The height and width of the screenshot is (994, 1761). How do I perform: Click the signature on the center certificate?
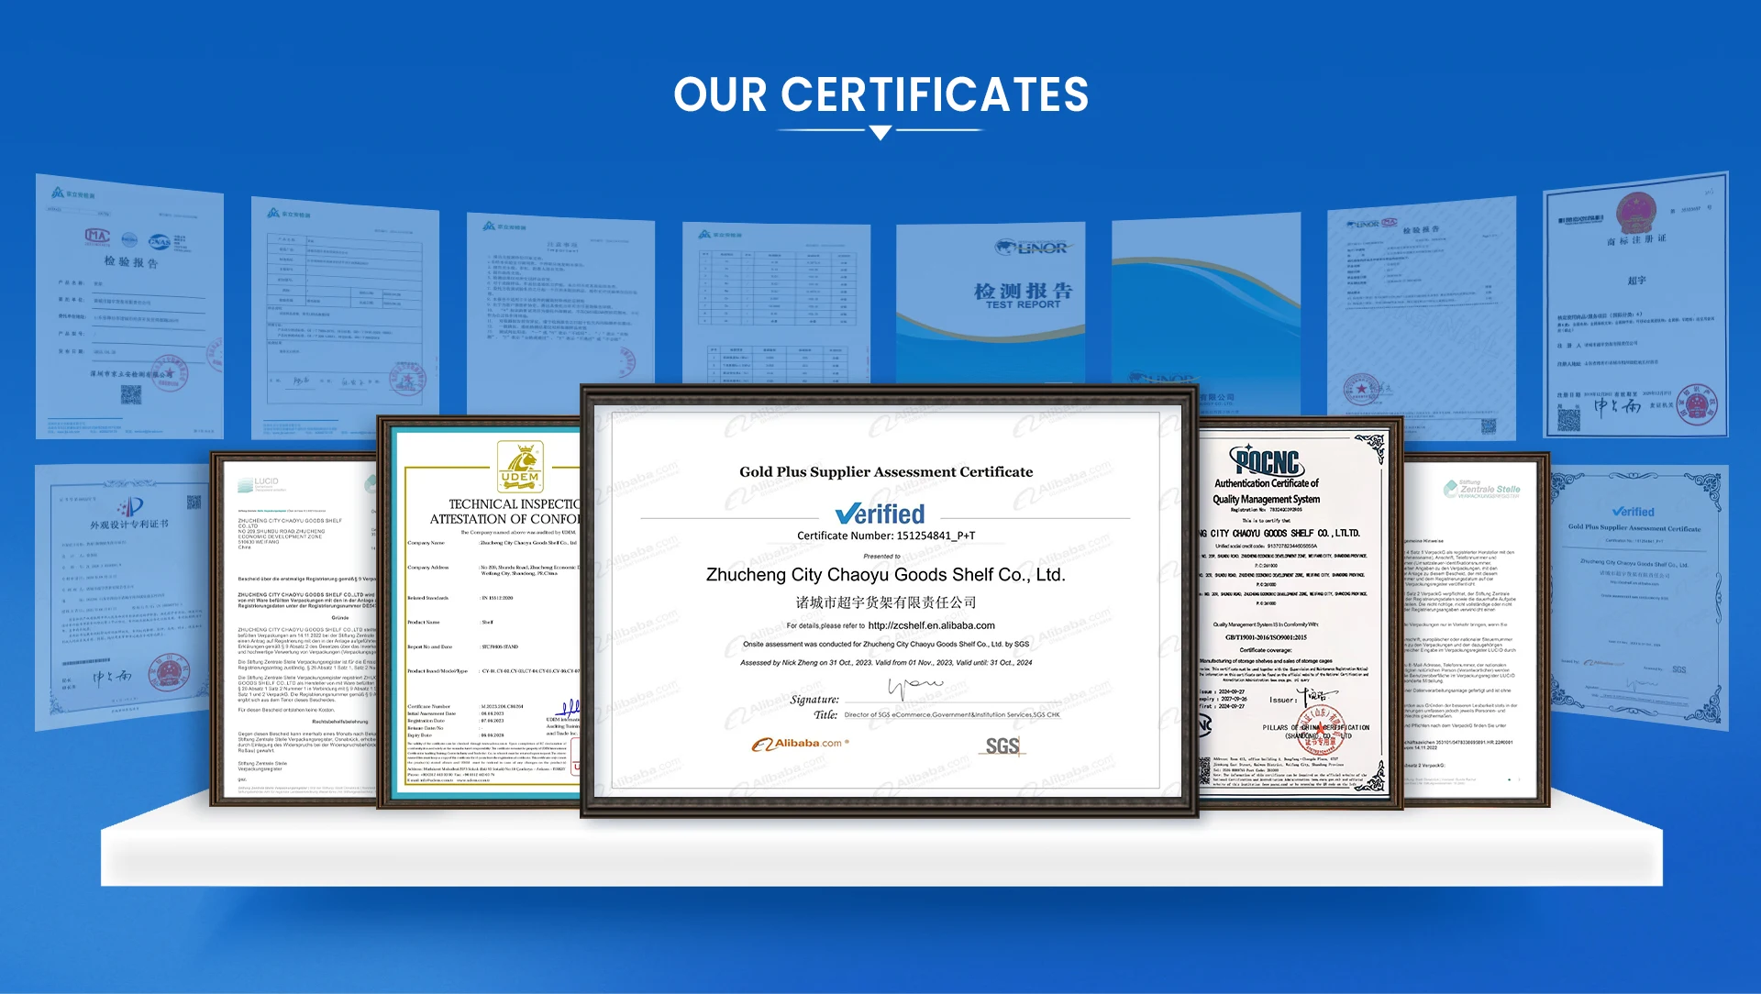pos(914,687)
